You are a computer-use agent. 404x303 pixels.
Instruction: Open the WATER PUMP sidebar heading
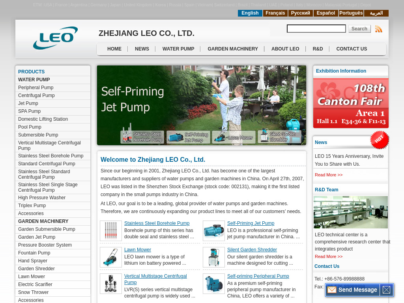tap(34, 80)
